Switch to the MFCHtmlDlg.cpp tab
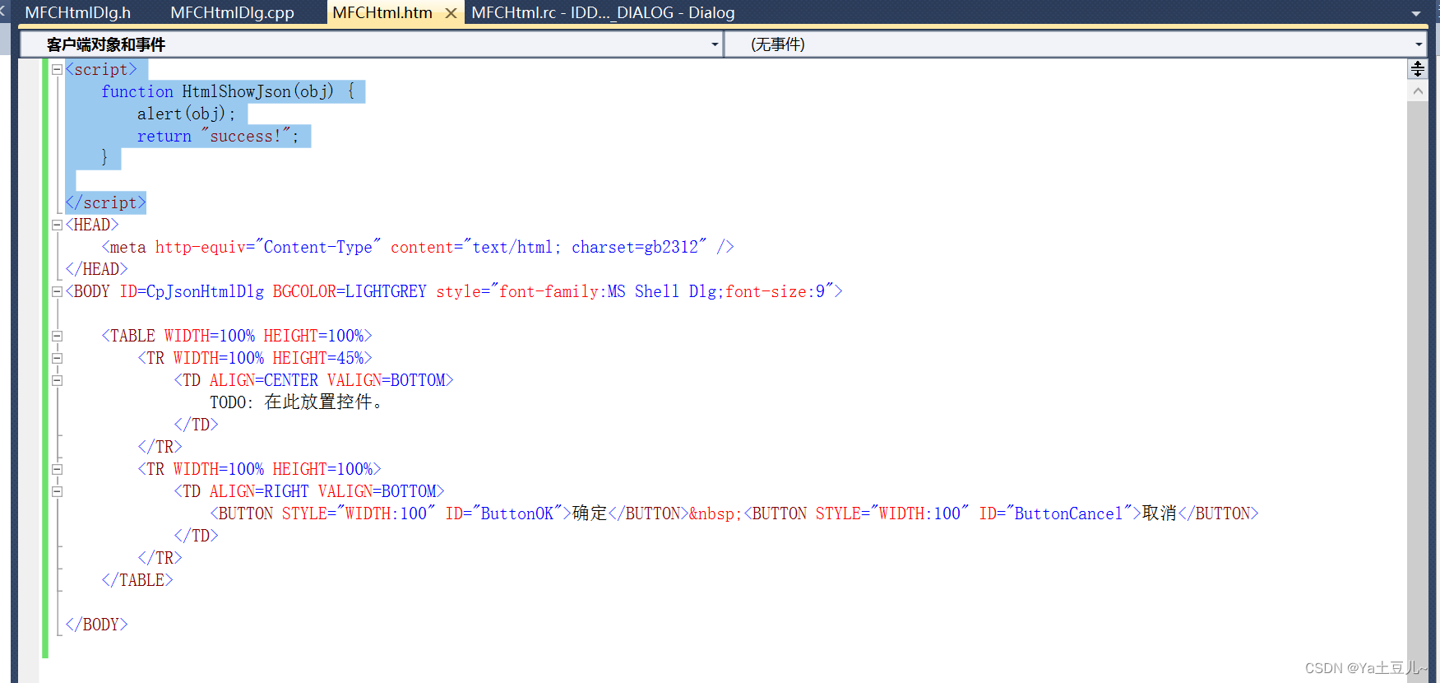The height and width of the screenshot is (683, 1440). coord(232,12)
